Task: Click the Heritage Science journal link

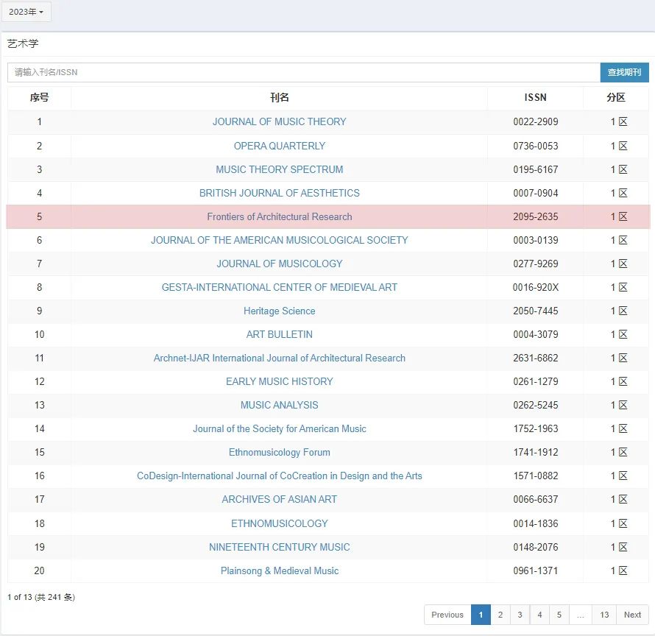Action: [279, 311]
